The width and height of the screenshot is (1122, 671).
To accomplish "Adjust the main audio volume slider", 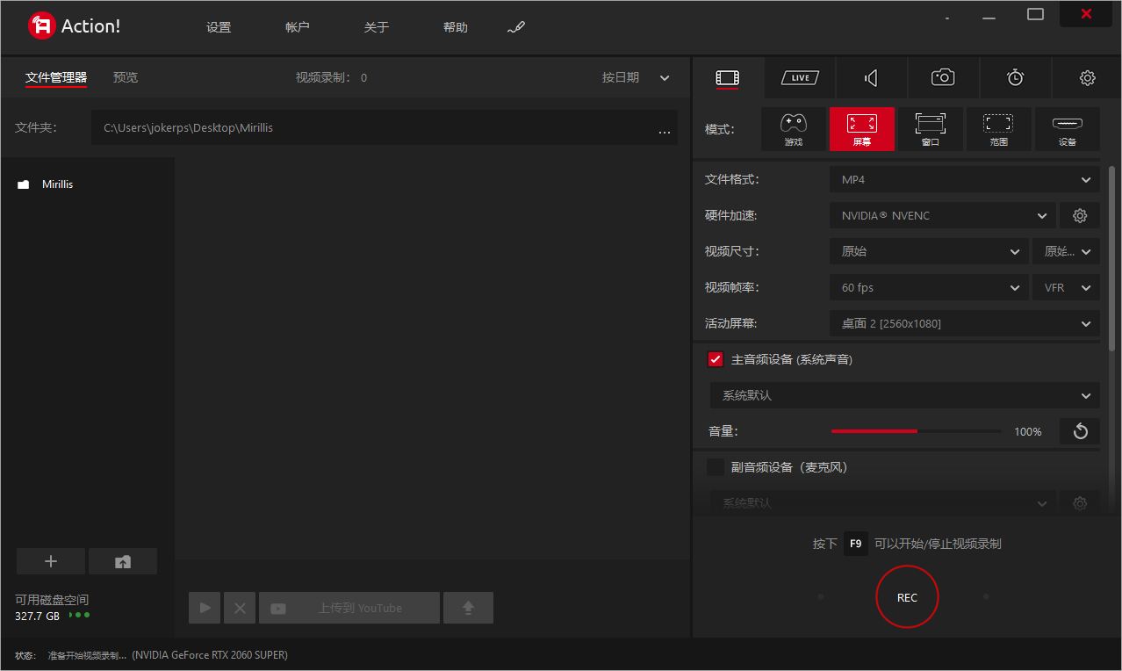I will click(917, 431).
